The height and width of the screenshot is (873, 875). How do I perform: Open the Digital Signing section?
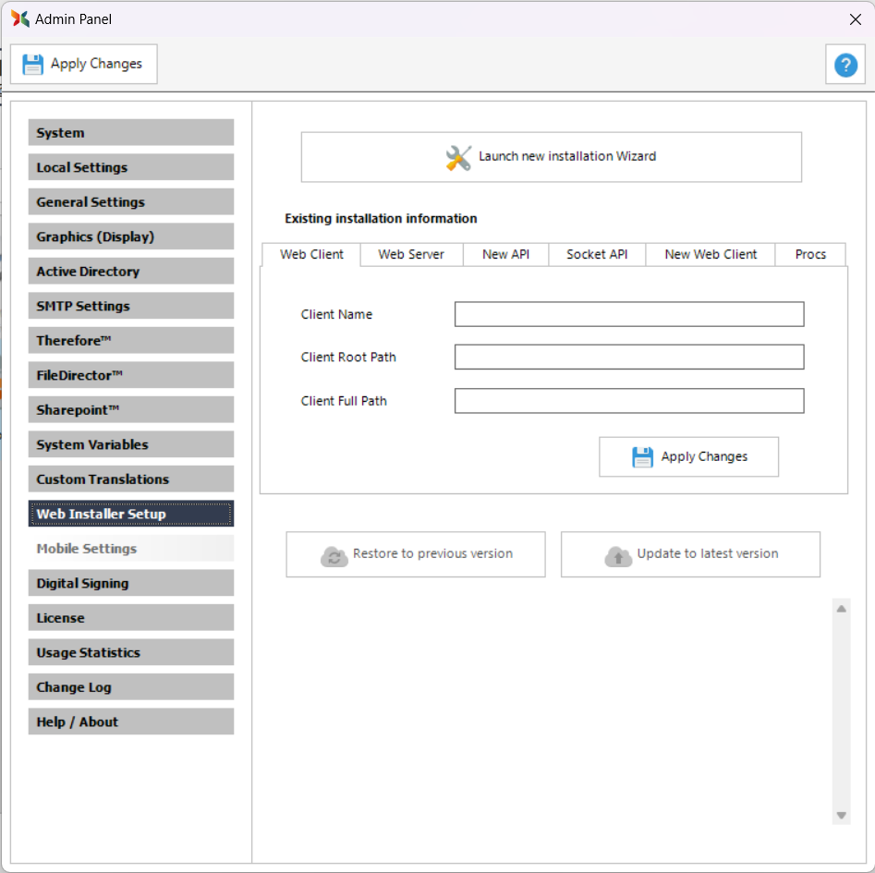[x=130, y=583]
